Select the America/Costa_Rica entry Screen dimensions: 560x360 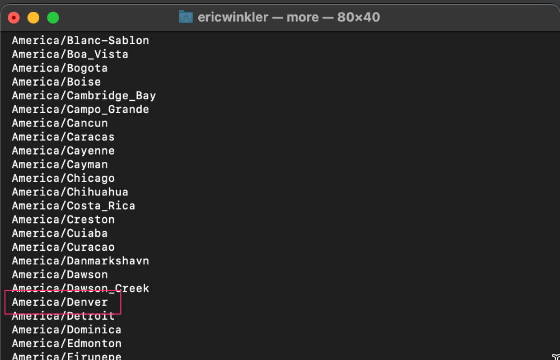coord(73,205)
